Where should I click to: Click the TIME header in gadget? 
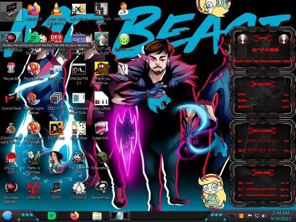coord(262,38)
